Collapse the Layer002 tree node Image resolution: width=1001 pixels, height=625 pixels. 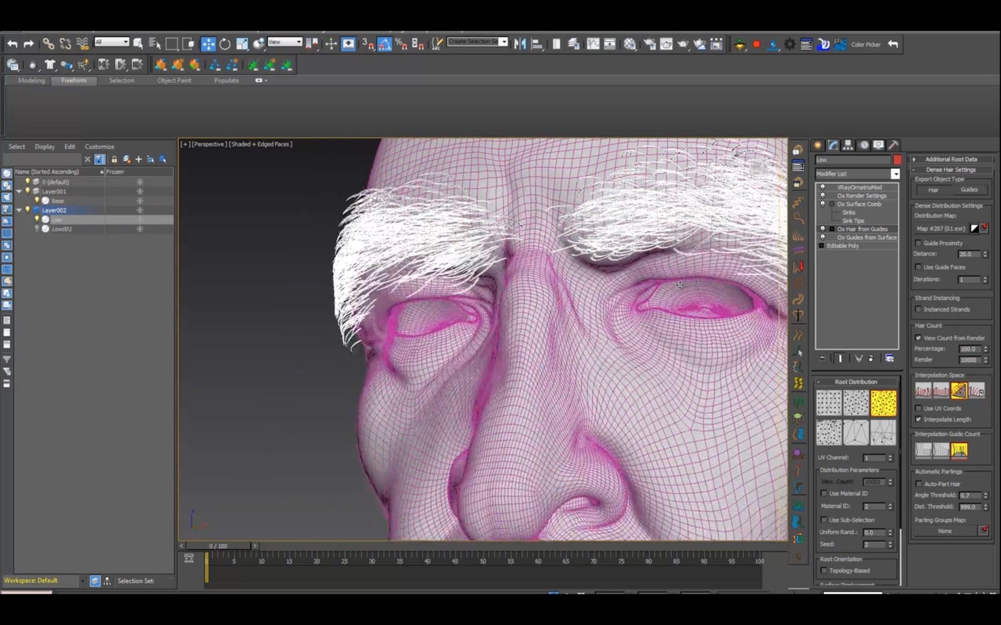point(19,210)
